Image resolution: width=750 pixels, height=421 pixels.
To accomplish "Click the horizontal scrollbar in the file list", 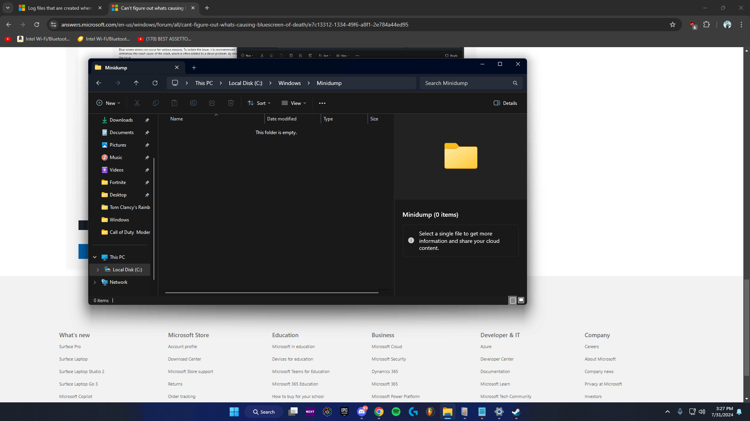I will (x=271, y=292).
